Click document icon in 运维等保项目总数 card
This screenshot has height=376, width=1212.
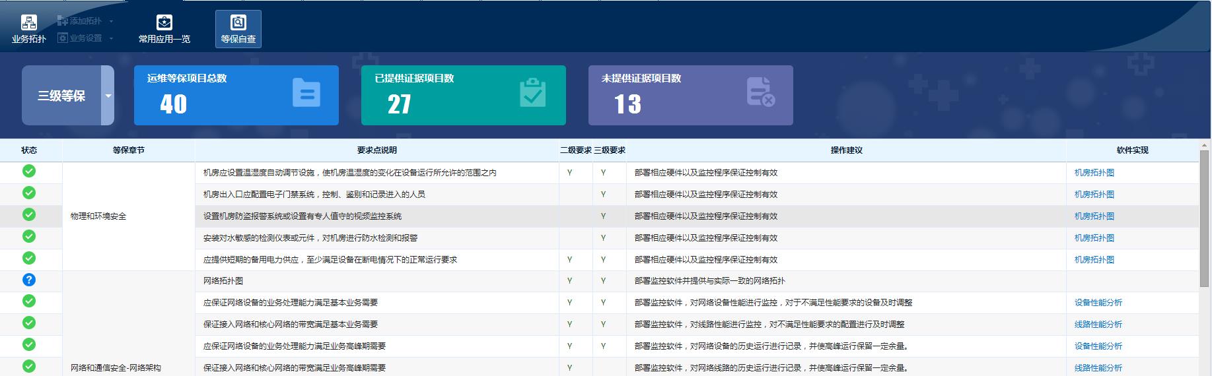[306, 93]
